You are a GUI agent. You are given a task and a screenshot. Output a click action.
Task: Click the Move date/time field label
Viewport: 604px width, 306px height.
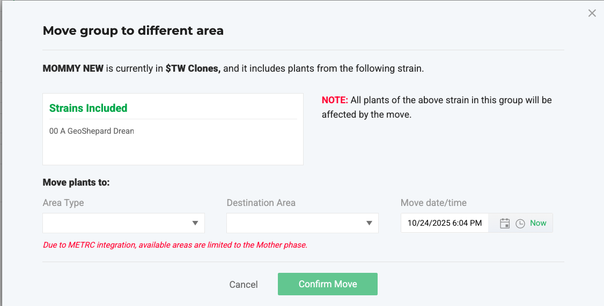[x=433, y=203]
